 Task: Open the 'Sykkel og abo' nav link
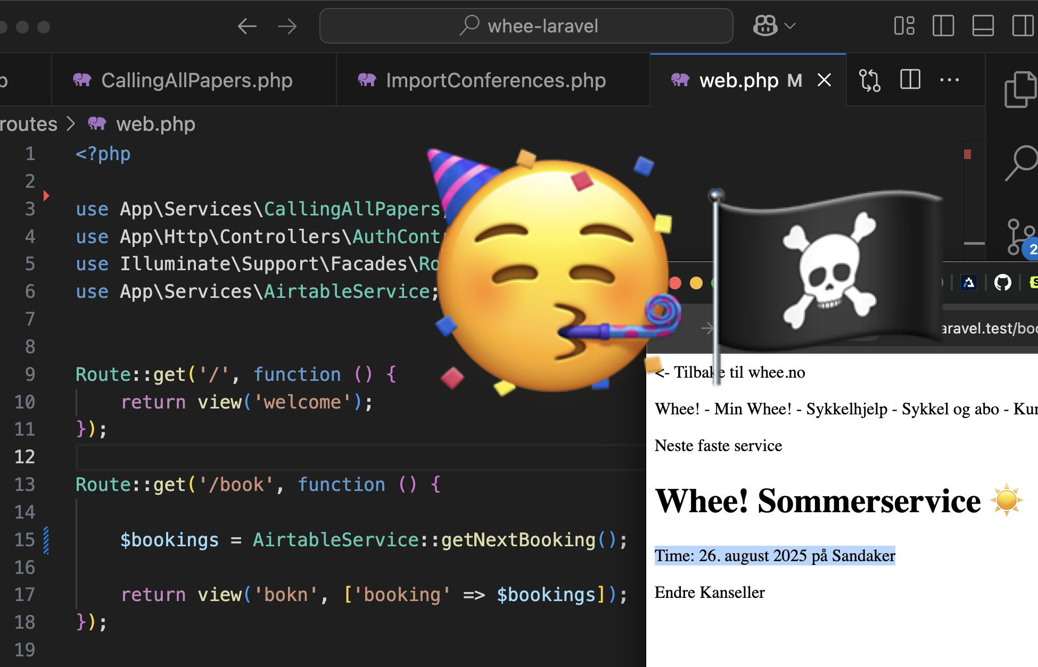click(950, 409)
